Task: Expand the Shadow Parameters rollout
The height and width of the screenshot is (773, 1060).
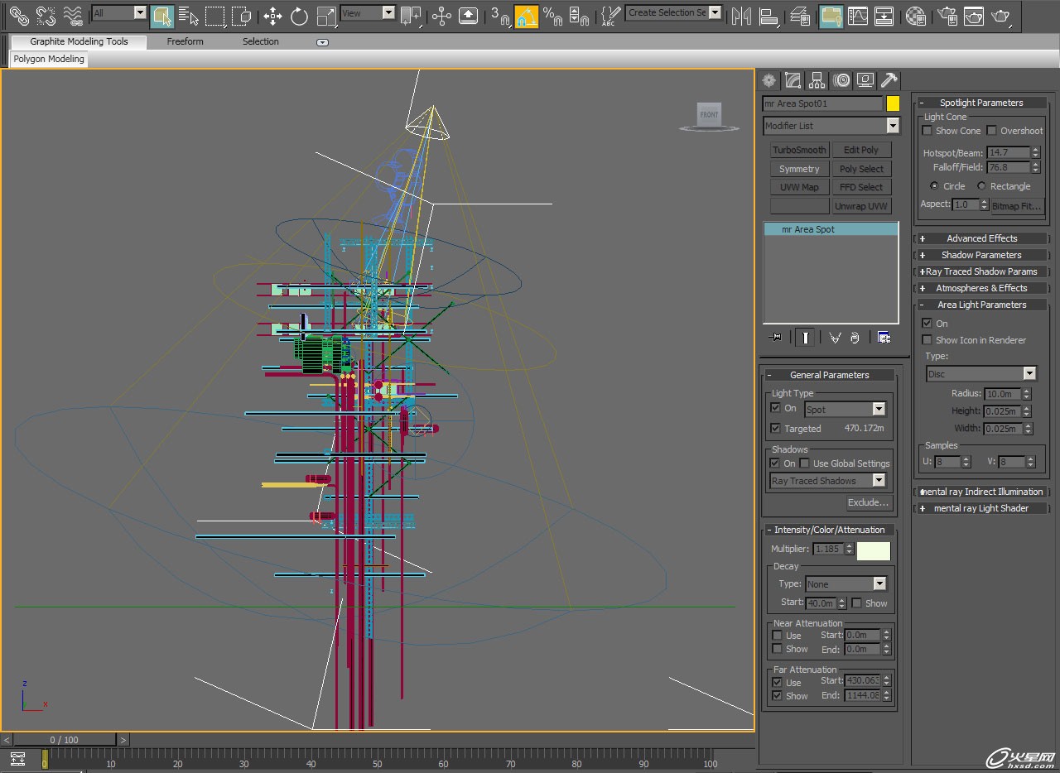Action: (x=981, y=255)
